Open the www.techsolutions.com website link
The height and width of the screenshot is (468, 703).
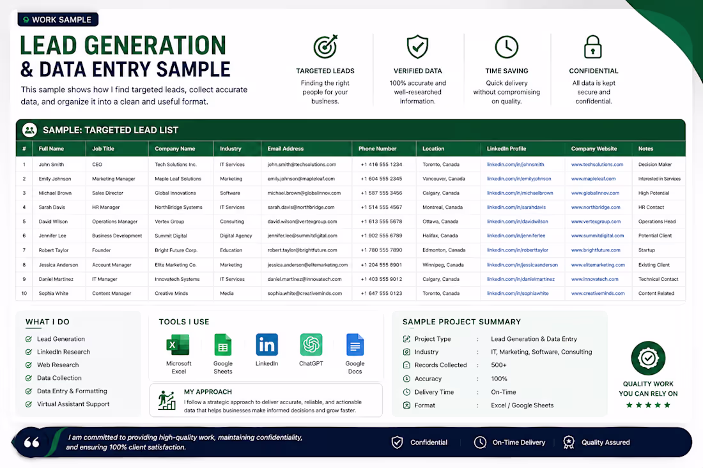597,164
